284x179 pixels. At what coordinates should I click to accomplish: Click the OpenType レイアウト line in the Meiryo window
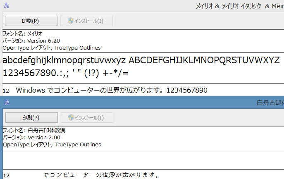pos(52,48)
